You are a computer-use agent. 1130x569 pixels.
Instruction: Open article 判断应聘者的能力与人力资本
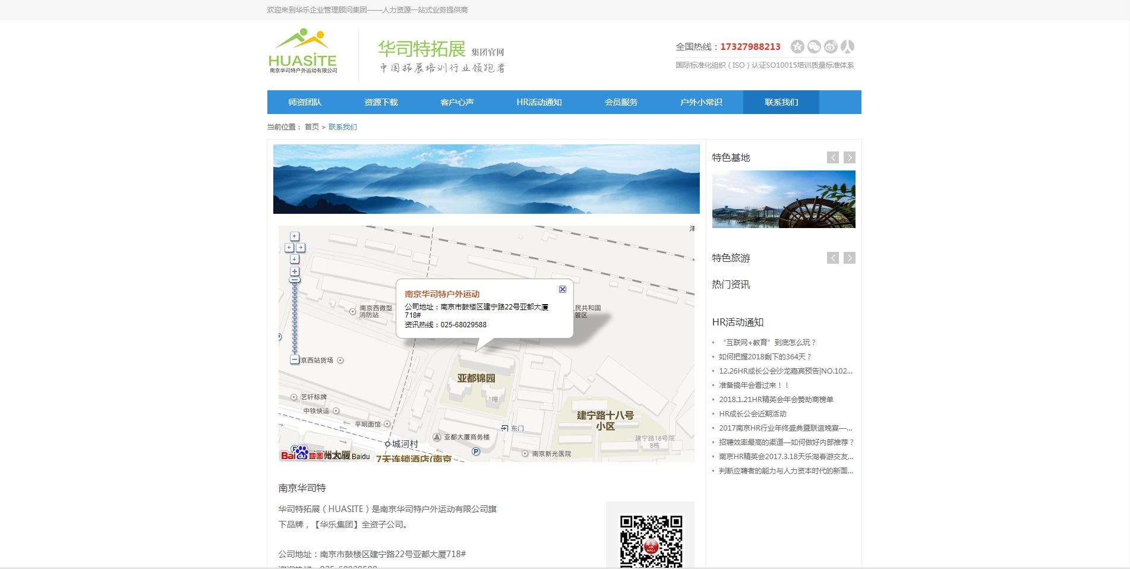786,471
